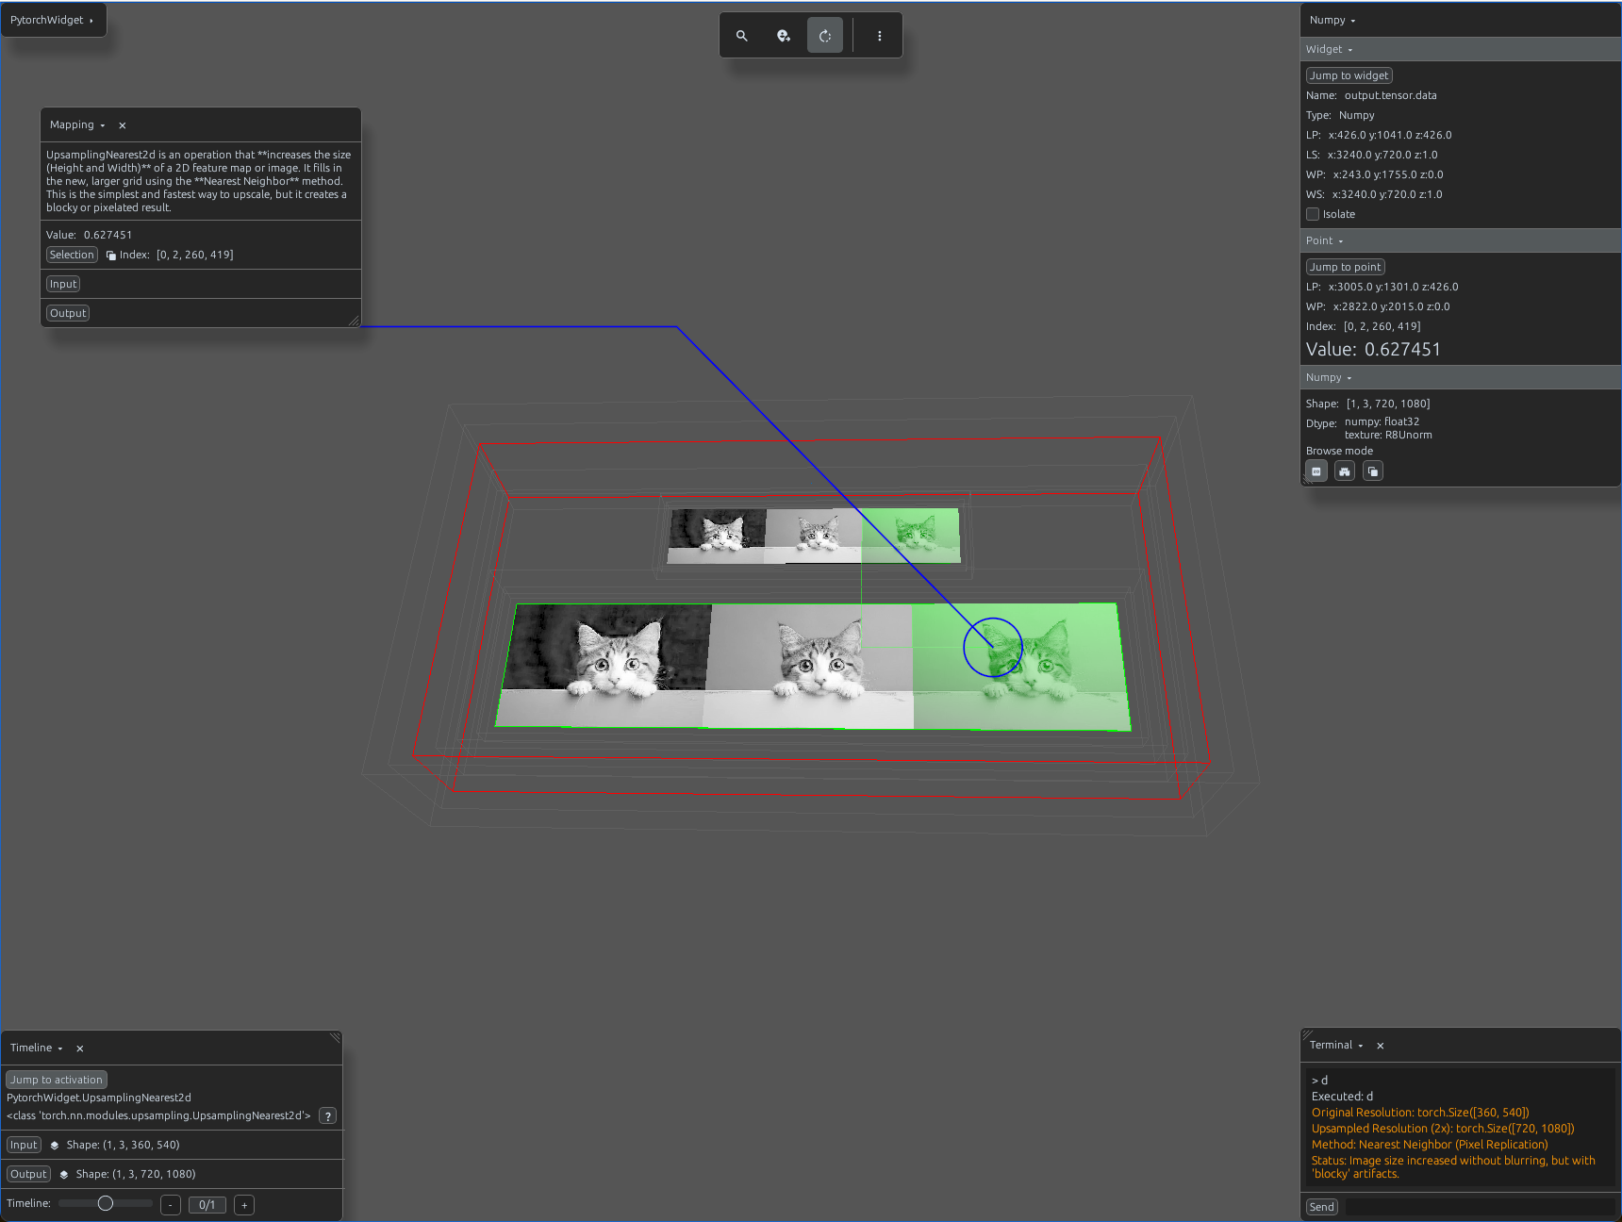Grab the Terminal panel resize corner handle
The height and width of the screenshot is (1222, 1622).
[1308, 1035]
